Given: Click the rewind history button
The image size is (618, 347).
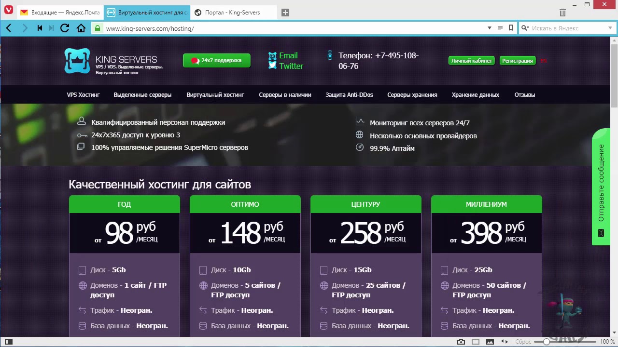Looking at the screenshot, I should point(40,28).
